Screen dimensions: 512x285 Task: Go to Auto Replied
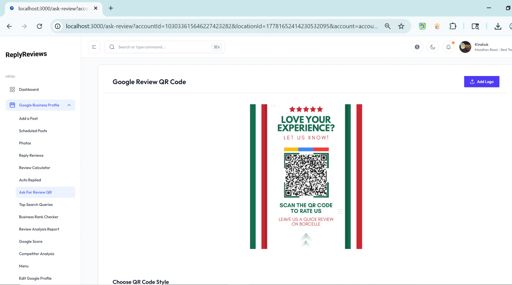pos(30,180)
